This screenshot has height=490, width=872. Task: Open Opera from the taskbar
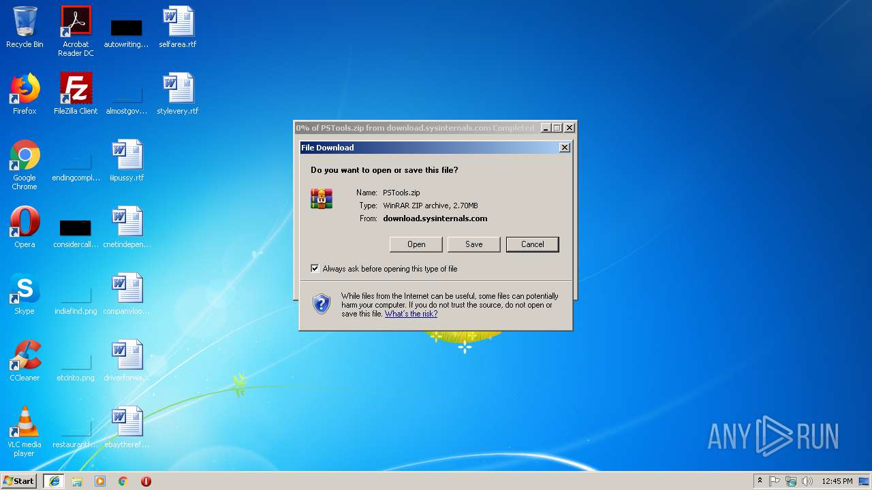point(146,481)
